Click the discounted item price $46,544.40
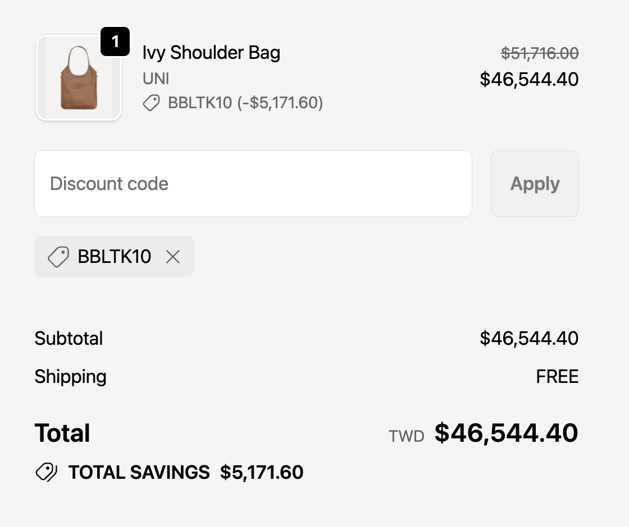 click(x=529, y=79)
